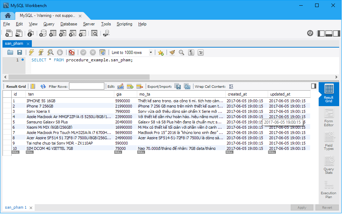Stop the running query
This screenshot has height=214, width=342.
click(x=60, y=53)
